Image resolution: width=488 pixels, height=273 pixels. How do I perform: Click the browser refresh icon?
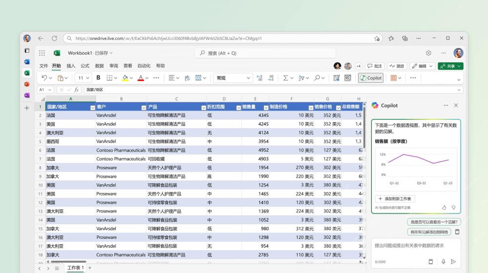point(55,38)
